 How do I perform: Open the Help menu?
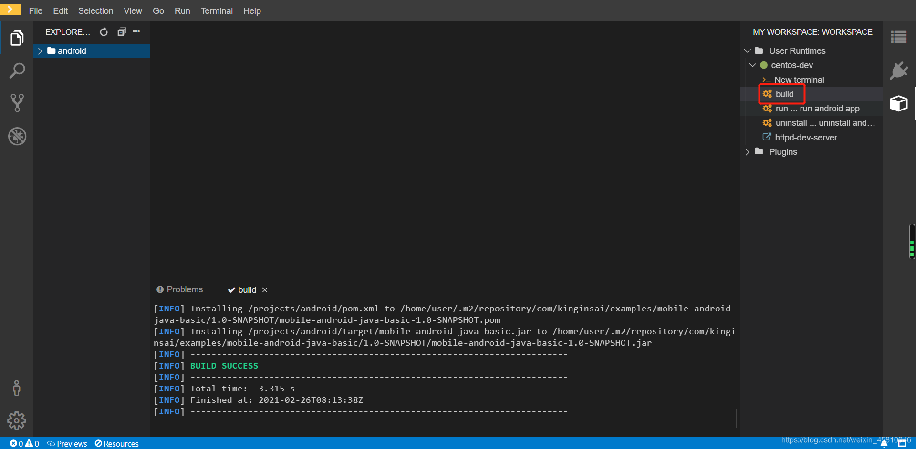252,10
